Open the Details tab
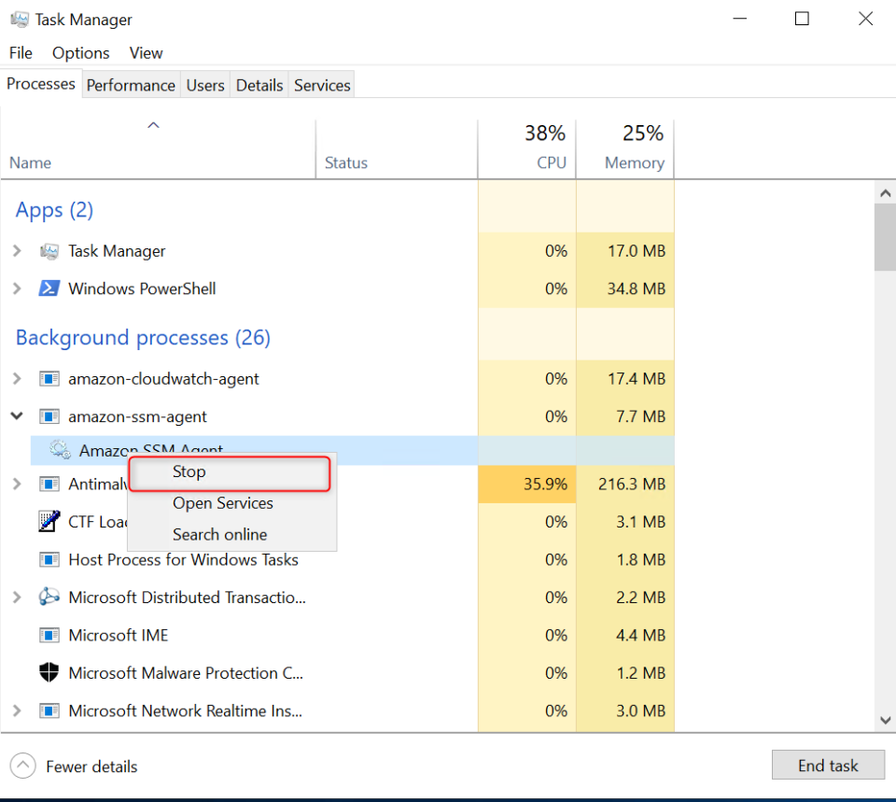The height and width of the screenshot is (802, 896). click(259, 85)
